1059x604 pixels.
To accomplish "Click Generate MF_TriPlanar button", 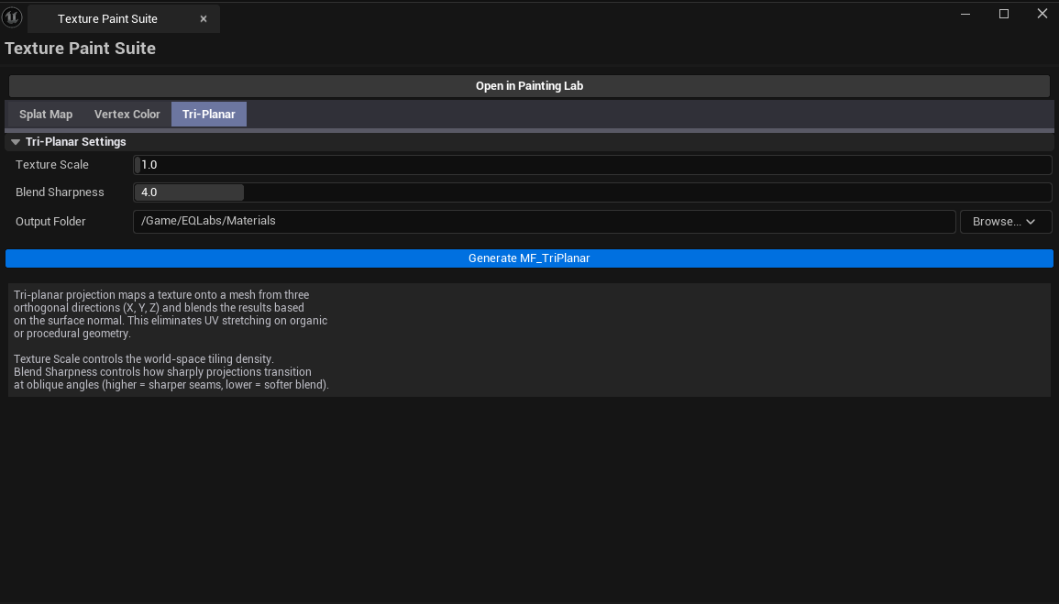I will [x=529, y=258].
